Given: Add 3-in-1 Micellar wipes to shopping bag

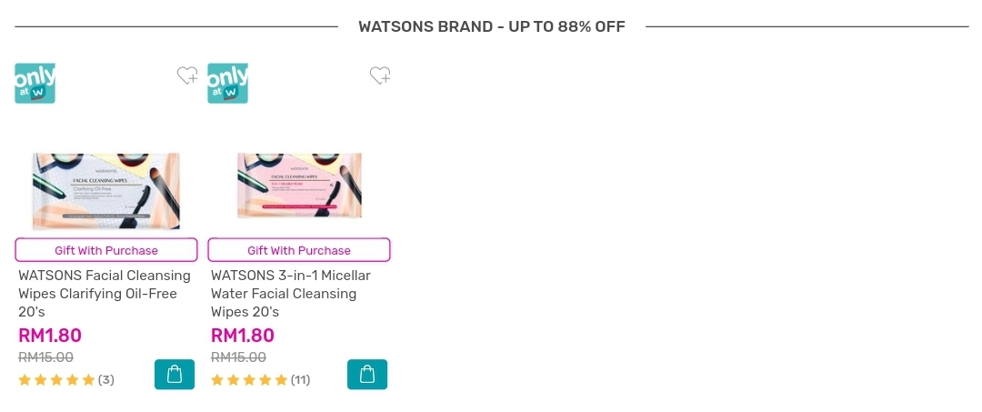Looking at the screenshot, I should click(367, 375).
